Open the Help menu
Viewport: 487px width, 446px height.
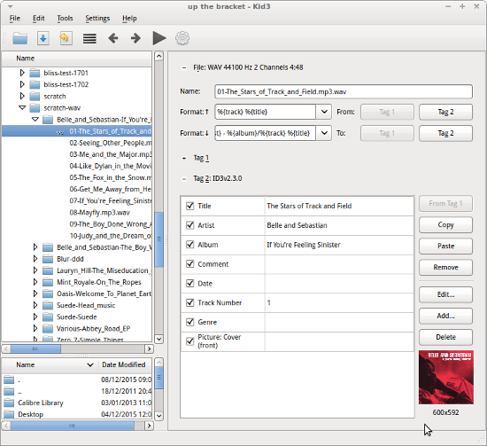click(129, 19)
